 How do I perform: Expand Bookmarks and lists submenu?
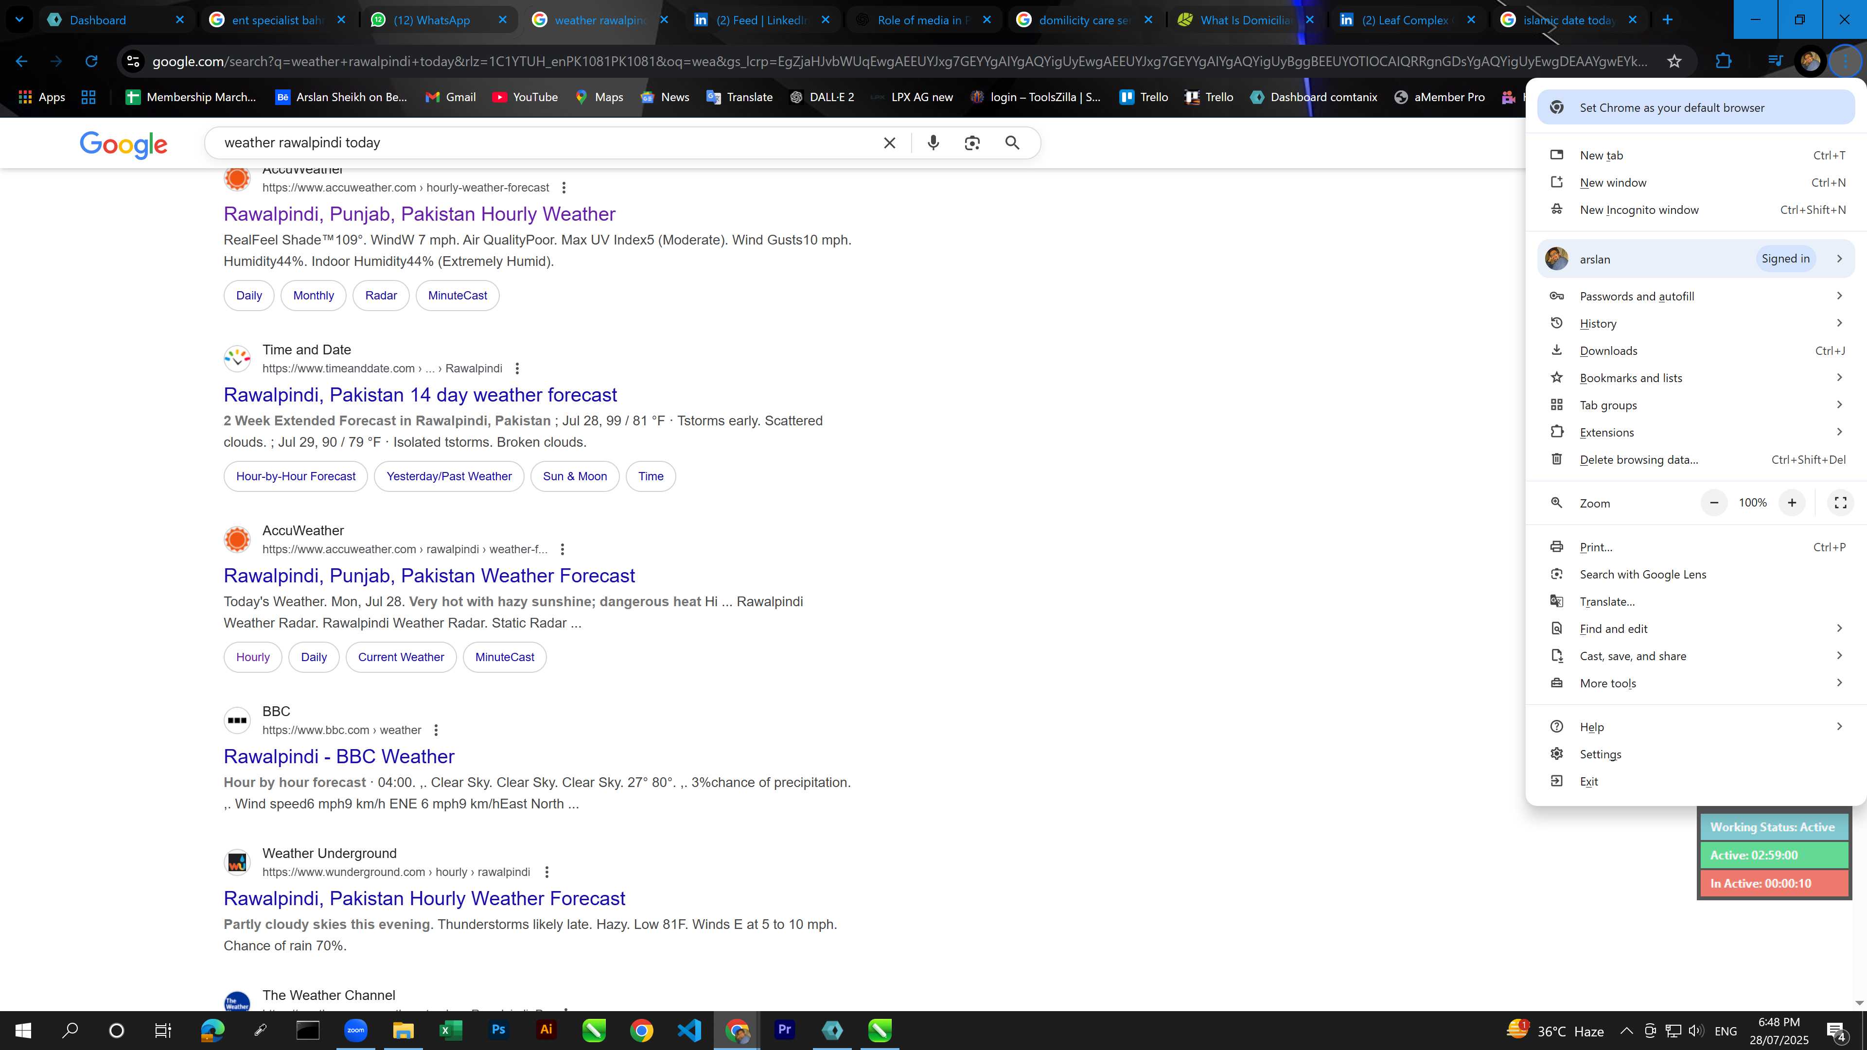coord(1696,378)
